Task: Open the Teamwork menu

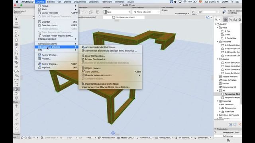Action: [x=107, y=2]
